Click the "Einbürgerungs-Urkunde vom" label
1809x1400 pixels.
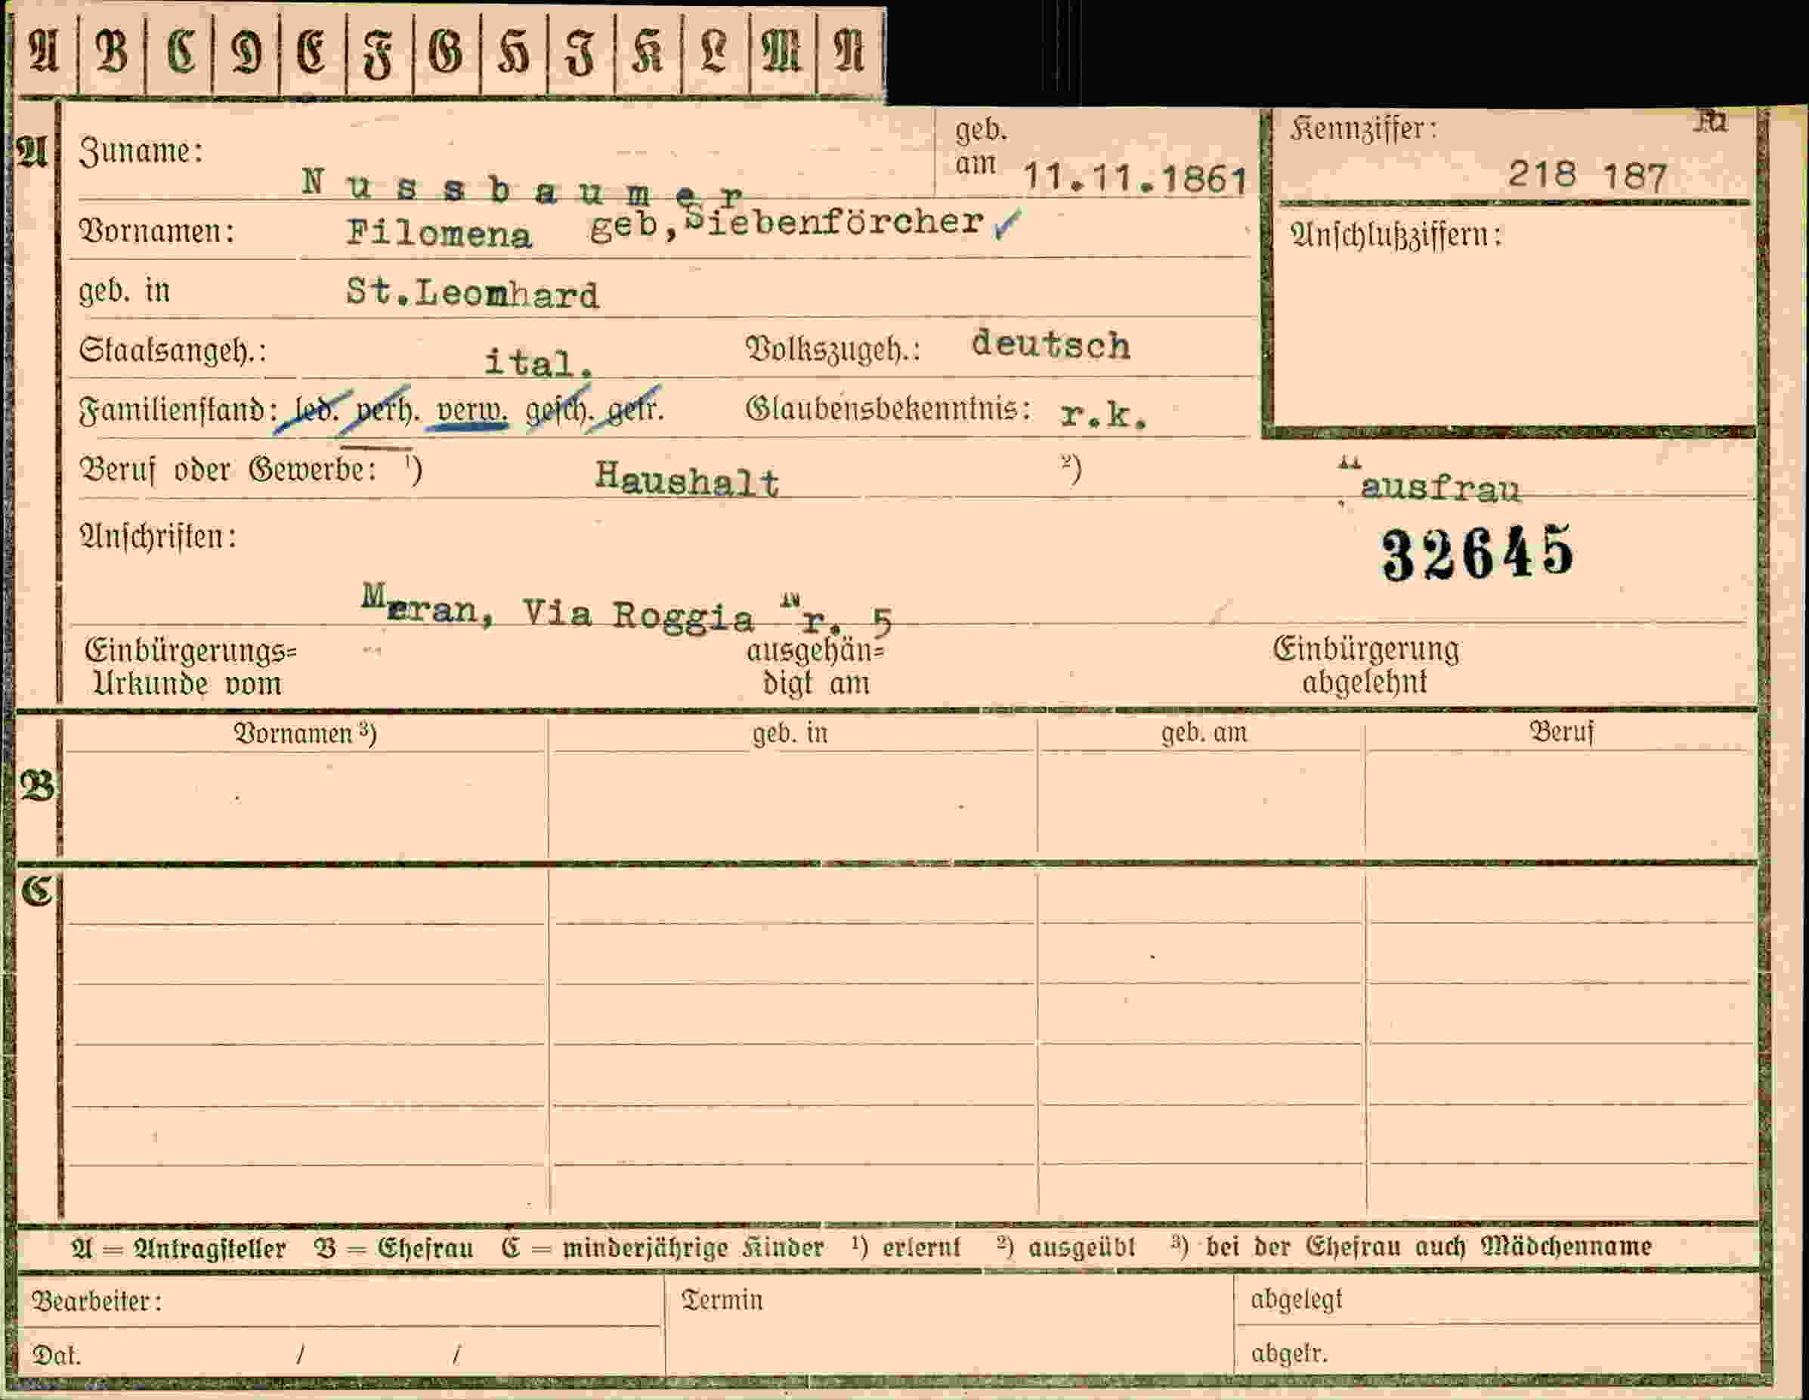click(190, 667)
